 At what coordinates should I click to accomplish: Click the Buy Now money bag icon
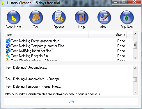(x=127, y=17)
